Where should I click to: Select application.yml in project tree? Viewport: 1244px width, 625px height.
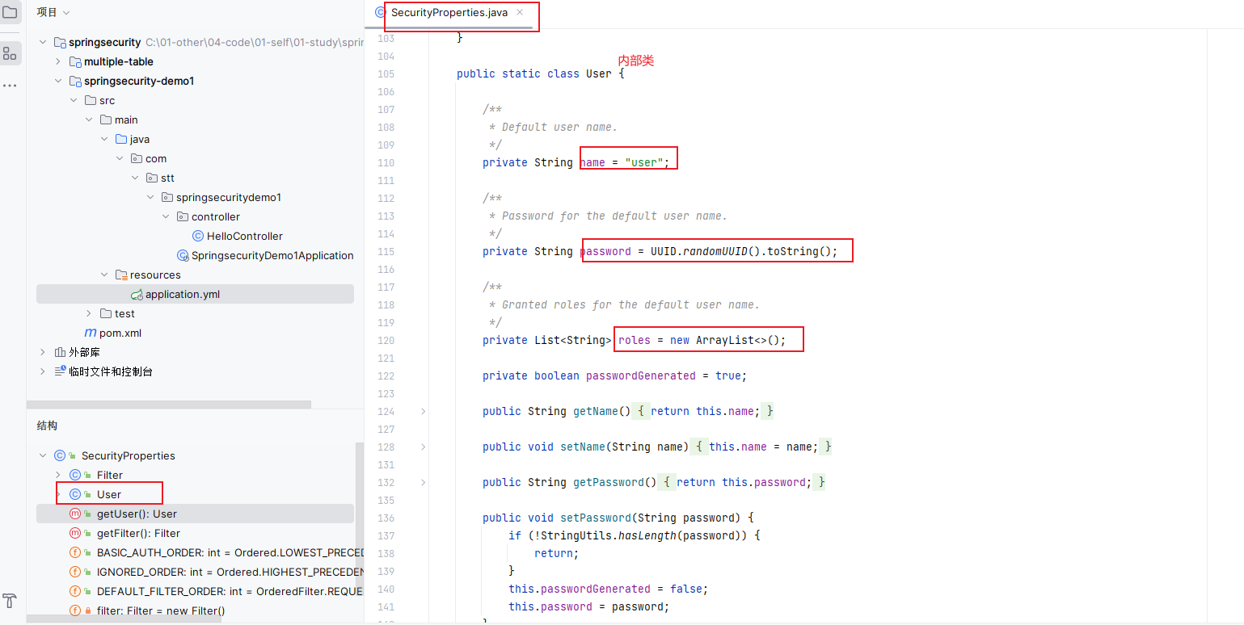[x=183, y=294]
